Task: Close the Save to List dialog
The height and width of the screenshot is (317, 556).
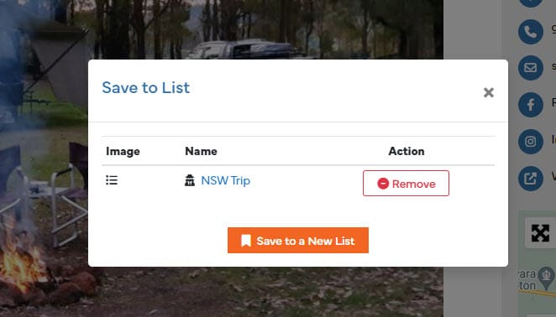Action: [488, 92]
